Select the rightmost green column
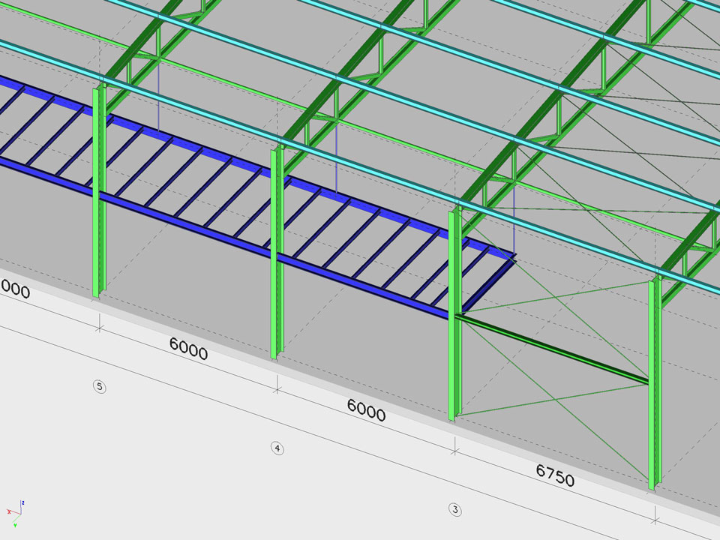The image size is (720, 540). 655,382
